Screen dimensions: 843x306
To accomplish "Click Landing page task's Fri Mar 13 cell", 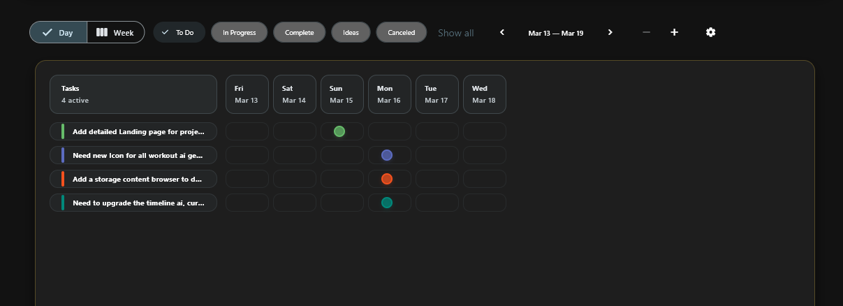I will [x=247, y=131].
